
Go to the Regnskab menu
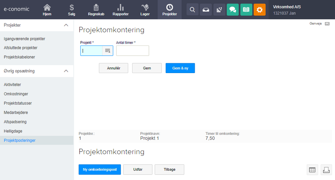(x=96, y=10)
